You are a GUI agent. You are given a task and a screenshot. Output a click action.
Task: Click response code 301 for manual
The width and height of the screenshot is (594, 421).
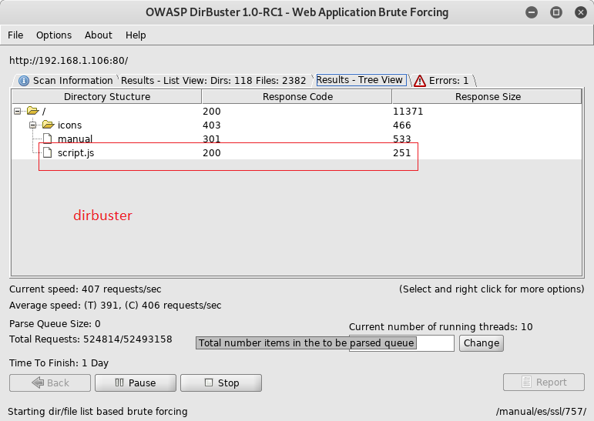[211, 139]
